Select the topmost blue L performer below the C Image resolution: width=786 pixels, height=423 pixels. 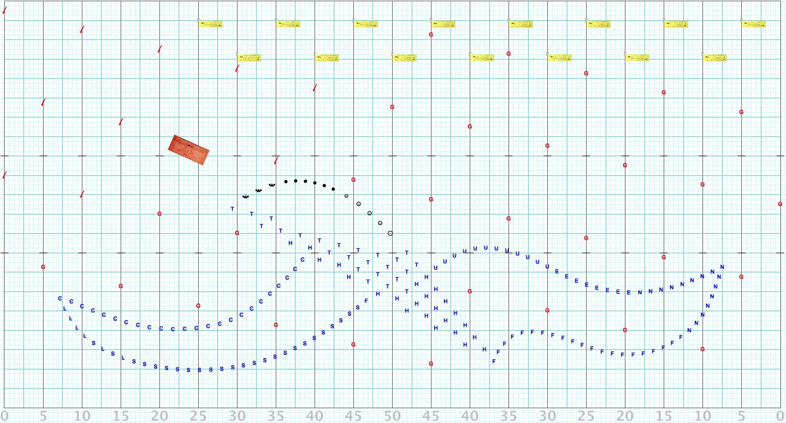coord(65,309)
